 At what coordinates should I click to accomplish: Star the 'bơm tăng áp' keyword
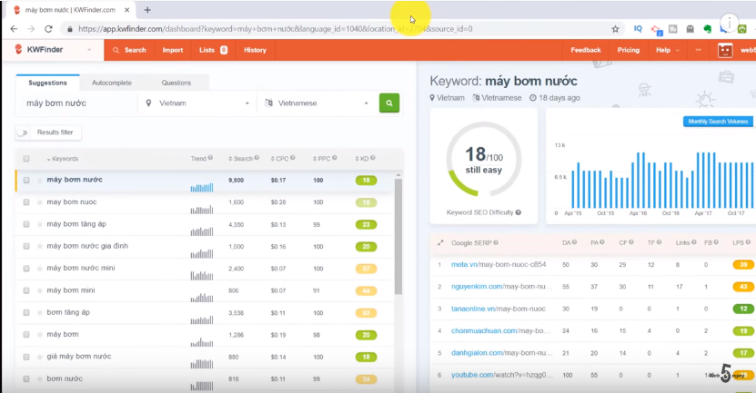coord(39,312)
